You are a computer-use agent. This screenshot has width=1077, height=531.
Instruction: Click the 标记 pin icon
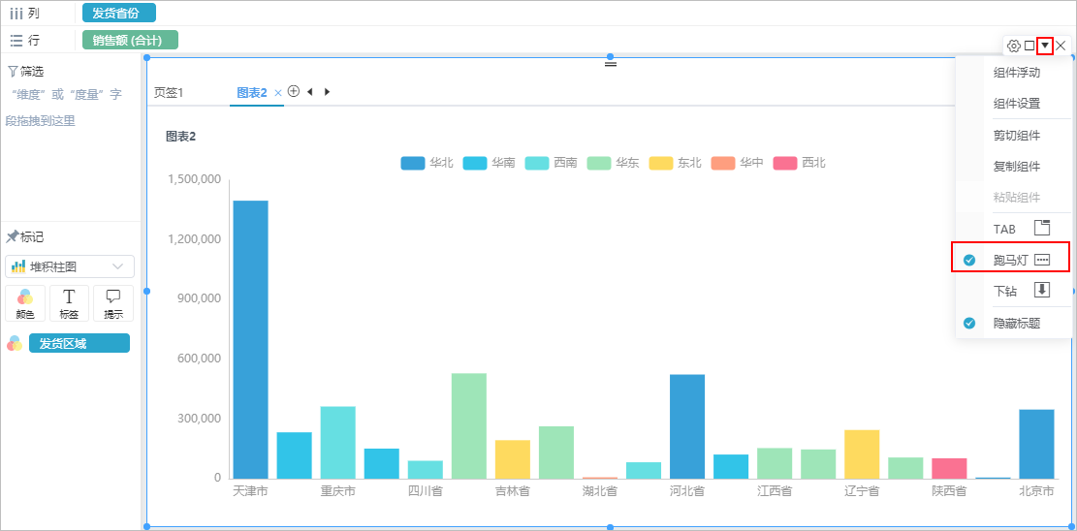(13, 237)
